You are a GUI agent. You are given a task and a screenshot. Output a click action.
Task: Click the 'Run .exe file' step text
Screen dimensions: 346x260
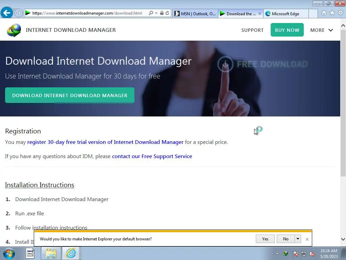point(30,214)
